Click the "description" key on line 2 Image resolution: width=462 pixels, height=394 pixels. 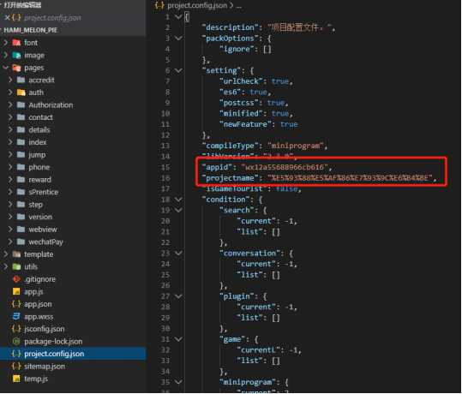tap(230, 27)
